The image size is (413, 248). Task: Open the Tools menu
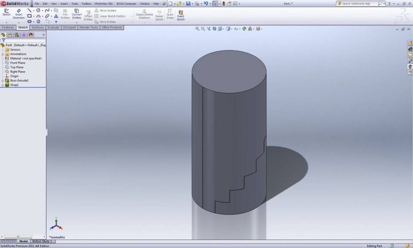(74, 4)
